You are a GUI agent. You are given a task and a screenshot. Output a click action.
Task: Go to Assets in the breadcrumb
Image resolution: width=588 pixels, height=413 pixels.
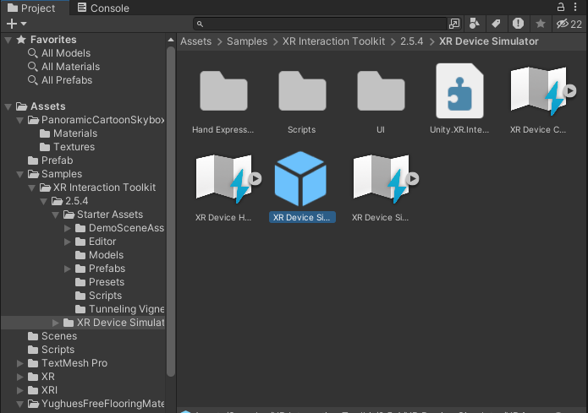click(195, 41)
